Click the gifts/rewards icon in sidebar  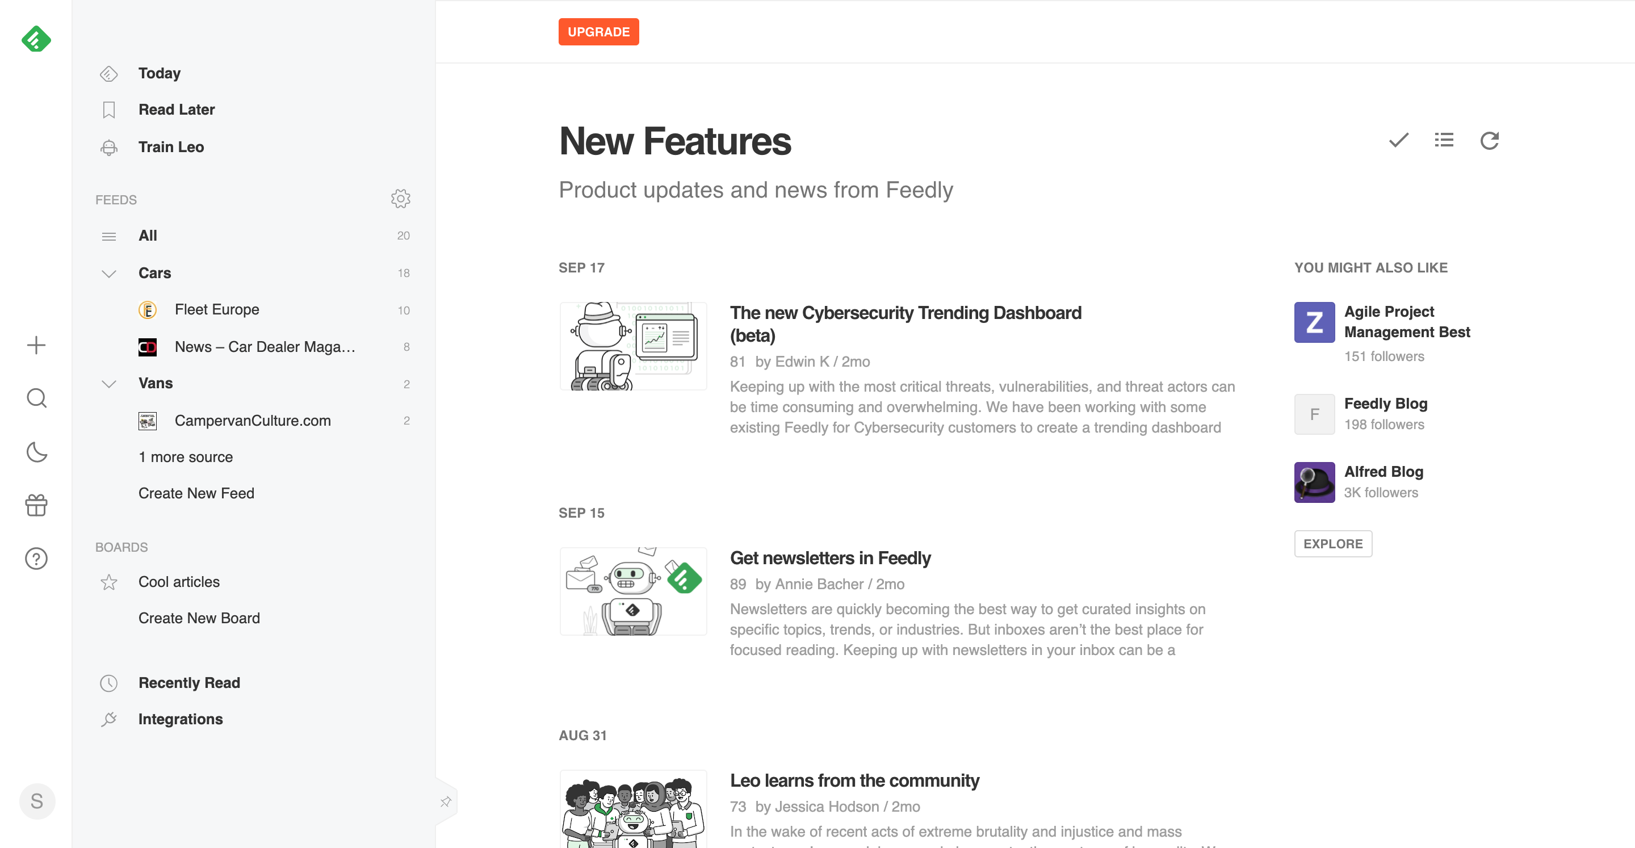pyautogui.click(x=36, y=505)
